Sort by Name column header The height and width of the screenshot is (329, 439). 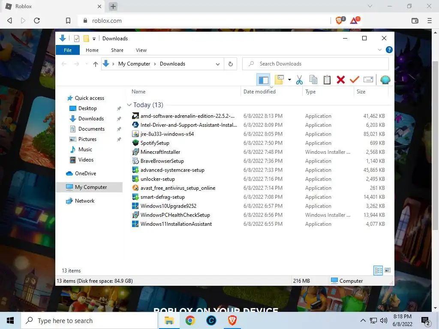pyautogui.click(x=138, y=92)
